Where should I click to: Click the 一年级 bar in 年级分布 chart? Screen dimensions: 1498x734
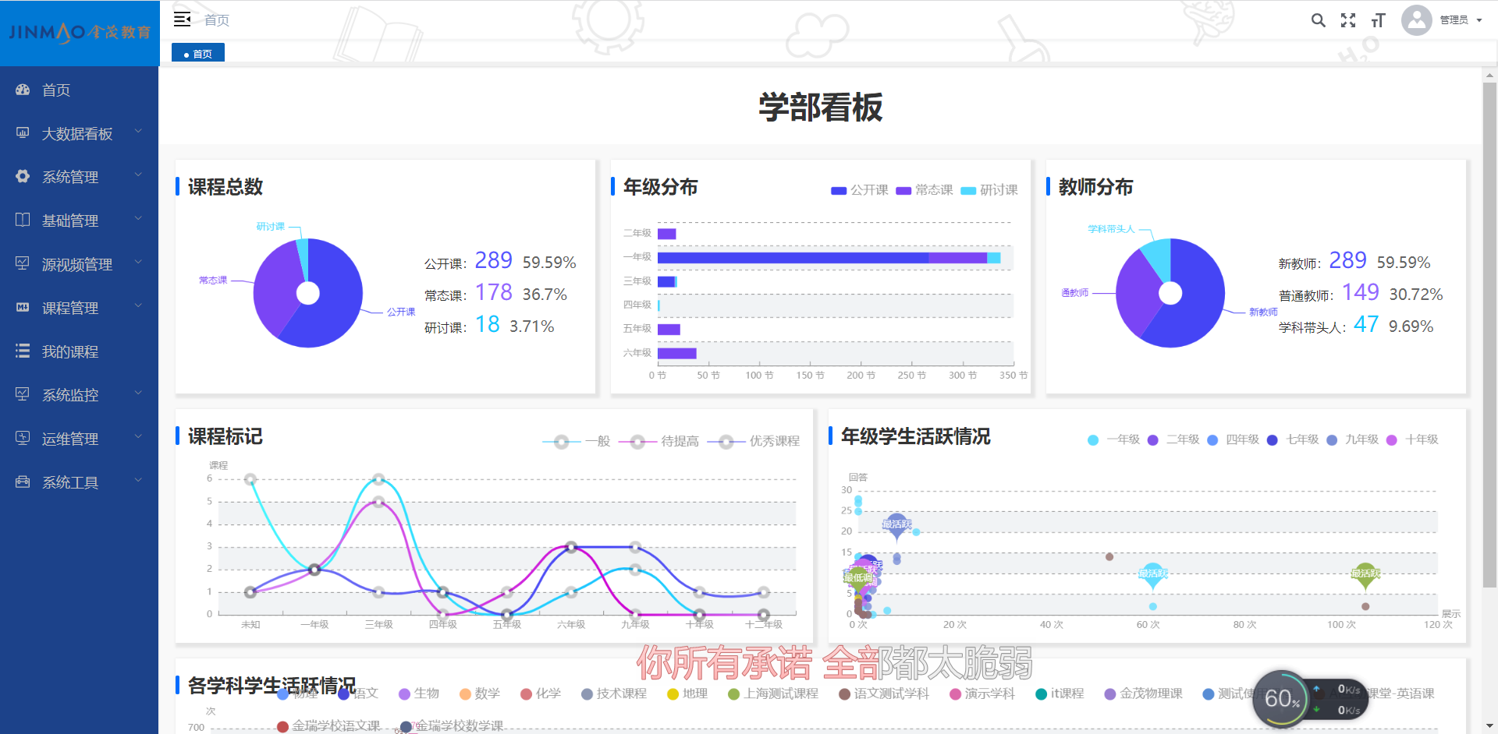click(x=829, y=258)
